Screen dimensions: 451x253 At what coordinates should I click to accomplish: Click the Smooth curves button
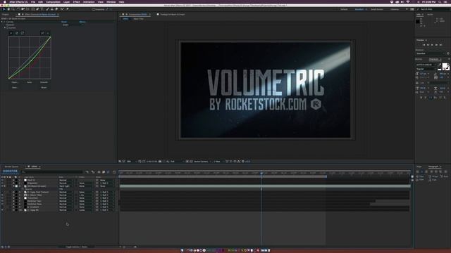pos(44,82)
